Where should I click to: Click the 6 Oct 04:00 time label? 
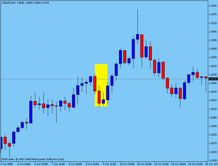[x=24, y=164]
